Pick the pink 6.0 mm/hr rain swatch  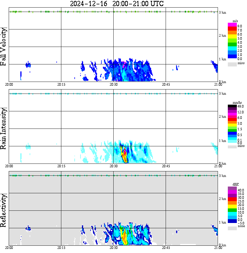[x=232, y=117]
